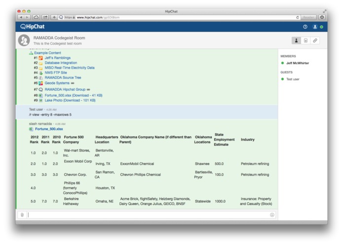The height and width of the screenshot is (244, 343).
Task: Open RAMADDA Source Tree link
Action: [63, 78]
